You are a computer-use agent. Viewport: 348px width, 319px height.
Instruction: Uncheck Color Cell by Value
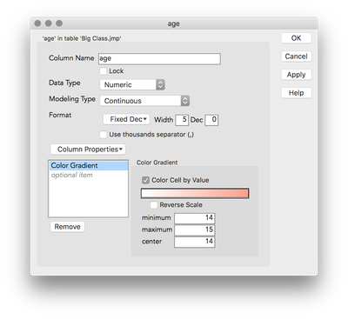(145, 180)
